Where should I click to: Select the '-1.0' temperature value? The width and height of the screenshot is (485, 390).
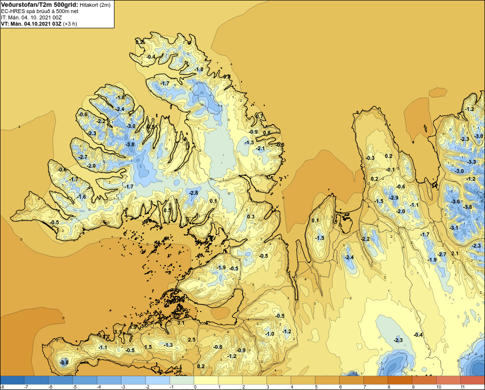point(270,334)
